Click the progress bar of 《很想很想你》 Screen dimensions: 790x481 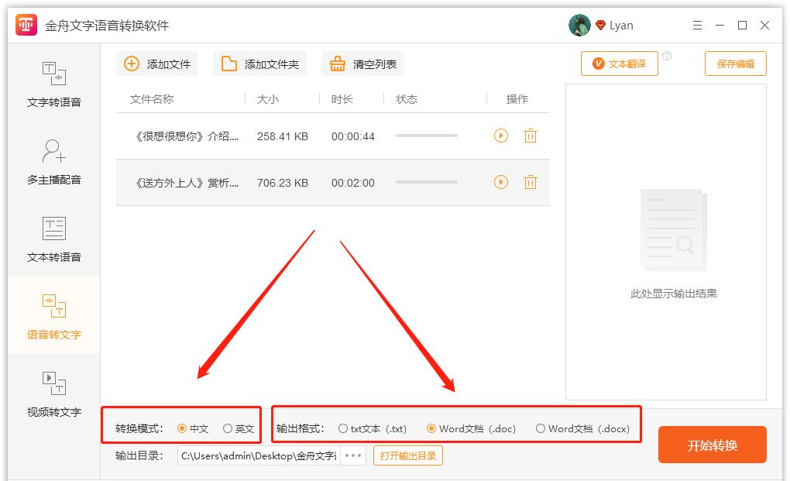pyautogui.click(x=425, y=135)
